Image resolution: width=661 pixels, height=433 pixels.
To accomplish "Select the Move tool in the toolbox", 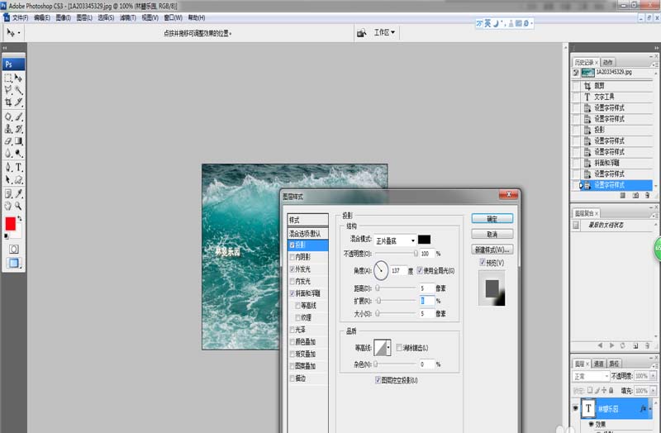I will pyautogui.click(x=18, y=78).
